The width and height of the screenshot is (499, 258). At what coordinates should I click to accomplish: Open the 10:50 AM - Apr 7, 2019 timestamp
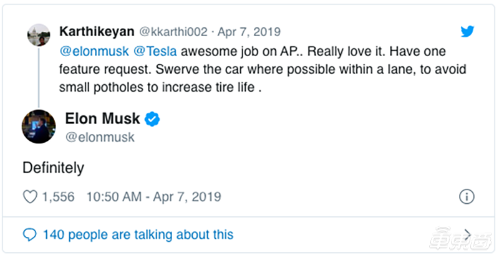pyautogui.click(x=153, y=197)
